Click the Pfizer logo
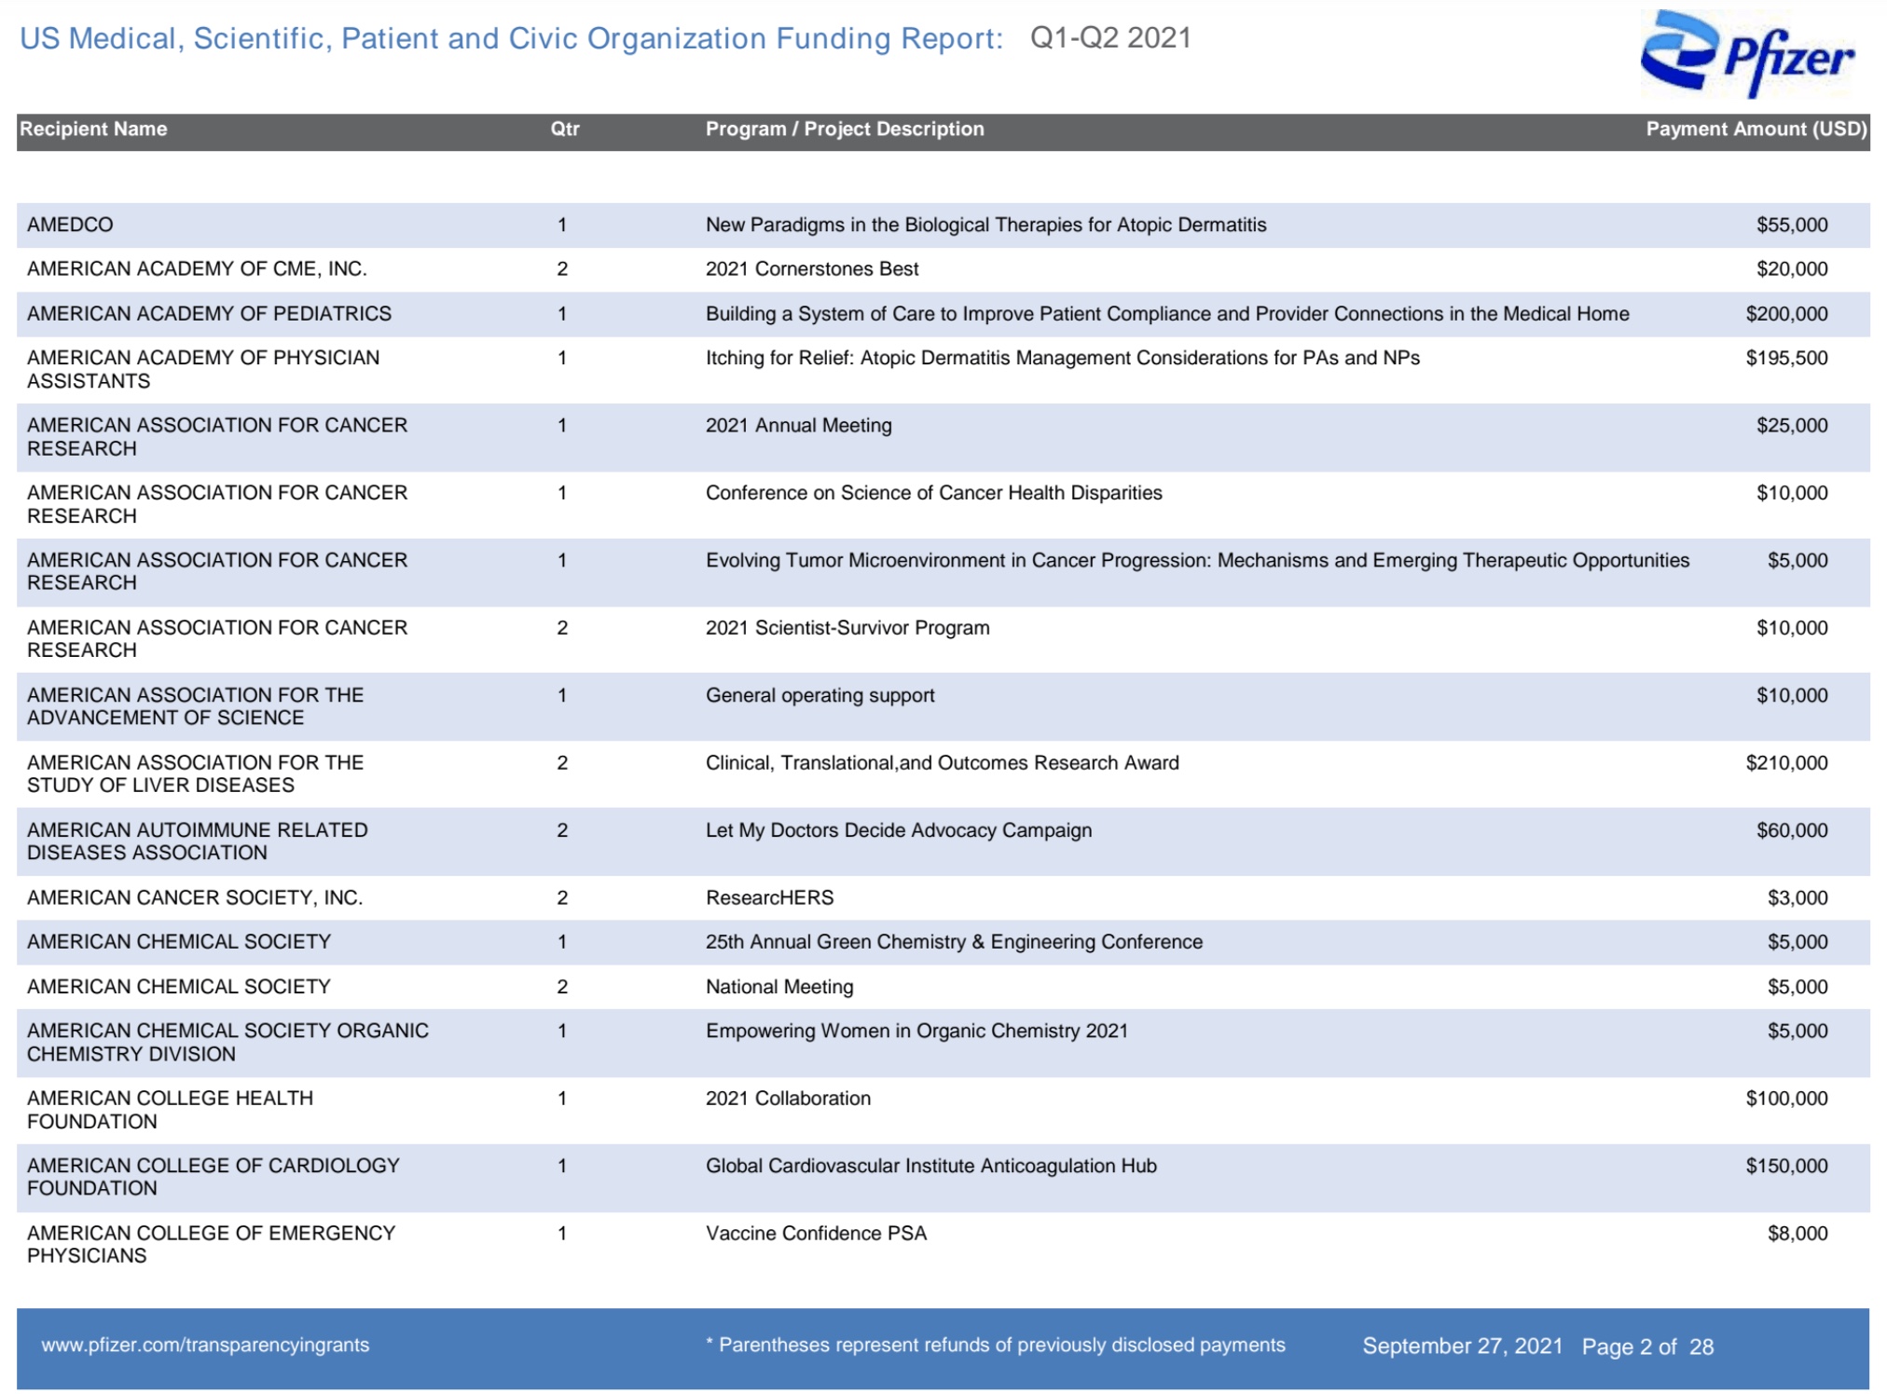1887x1394 pixels. tap(1747, 54)
